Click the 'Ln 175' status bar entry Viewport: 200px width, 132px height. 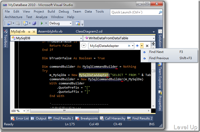click(x=70, y=124)
